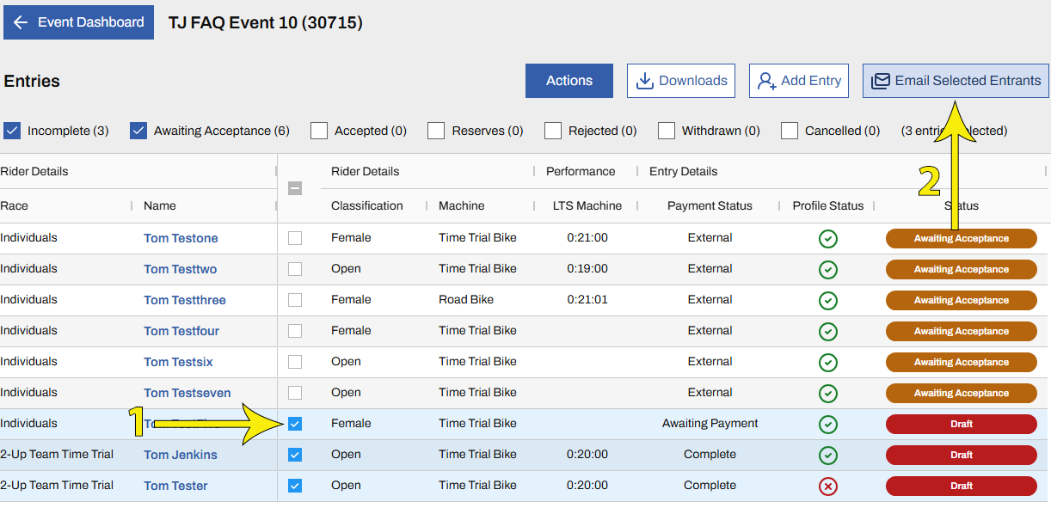This screenshot has height=508, width=1051.
Task: Open Tom Testfour rider link
Action: (181, 331)
